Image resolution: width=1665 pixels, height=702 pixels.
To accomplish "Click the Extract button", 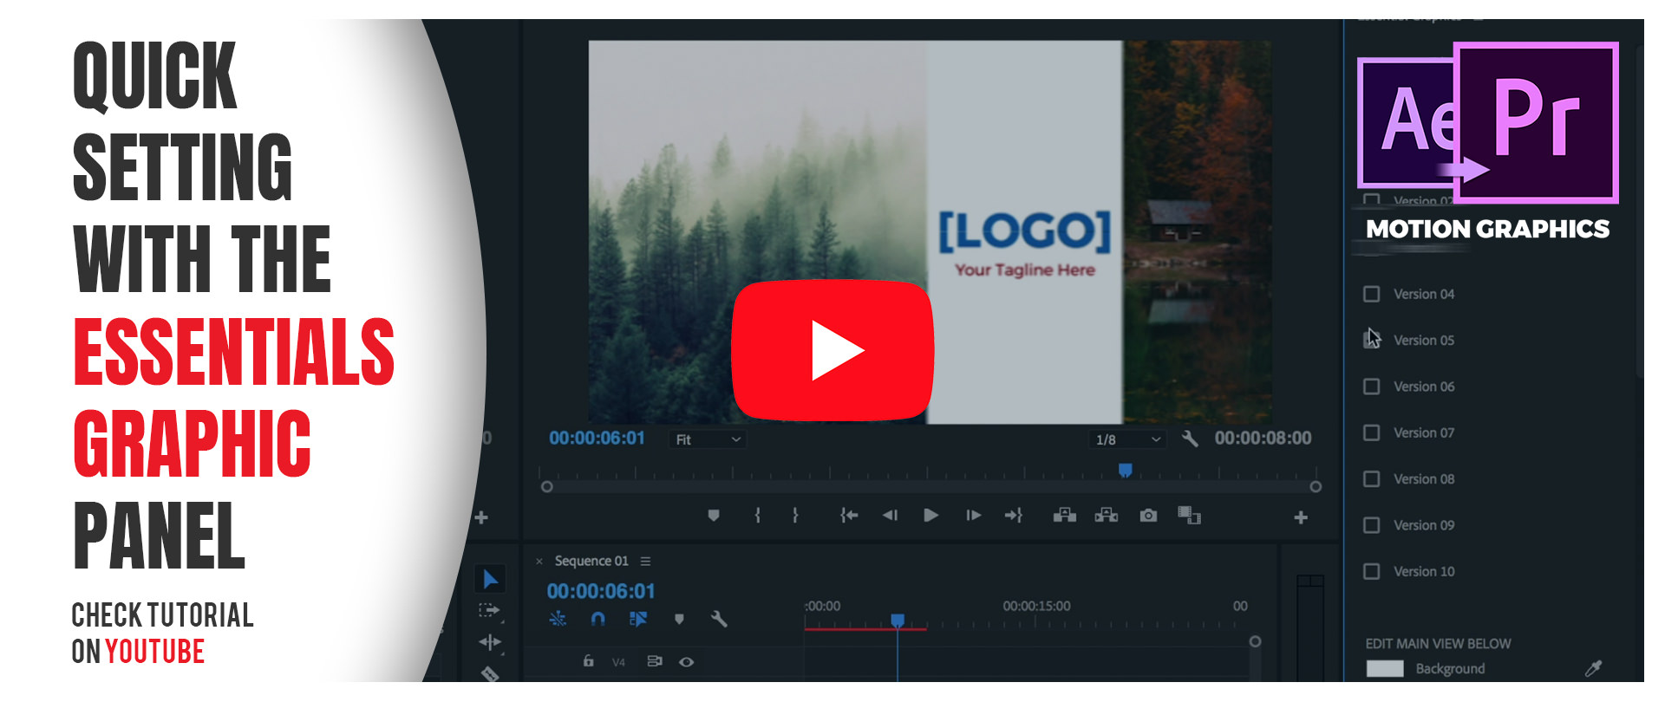I will pos(1107,516).
